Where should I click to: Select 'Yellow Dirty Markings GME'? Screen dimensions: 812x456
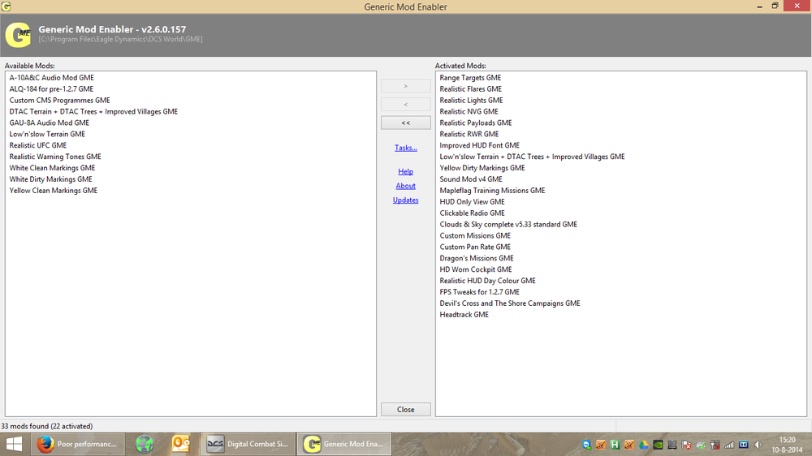[482, 168]
